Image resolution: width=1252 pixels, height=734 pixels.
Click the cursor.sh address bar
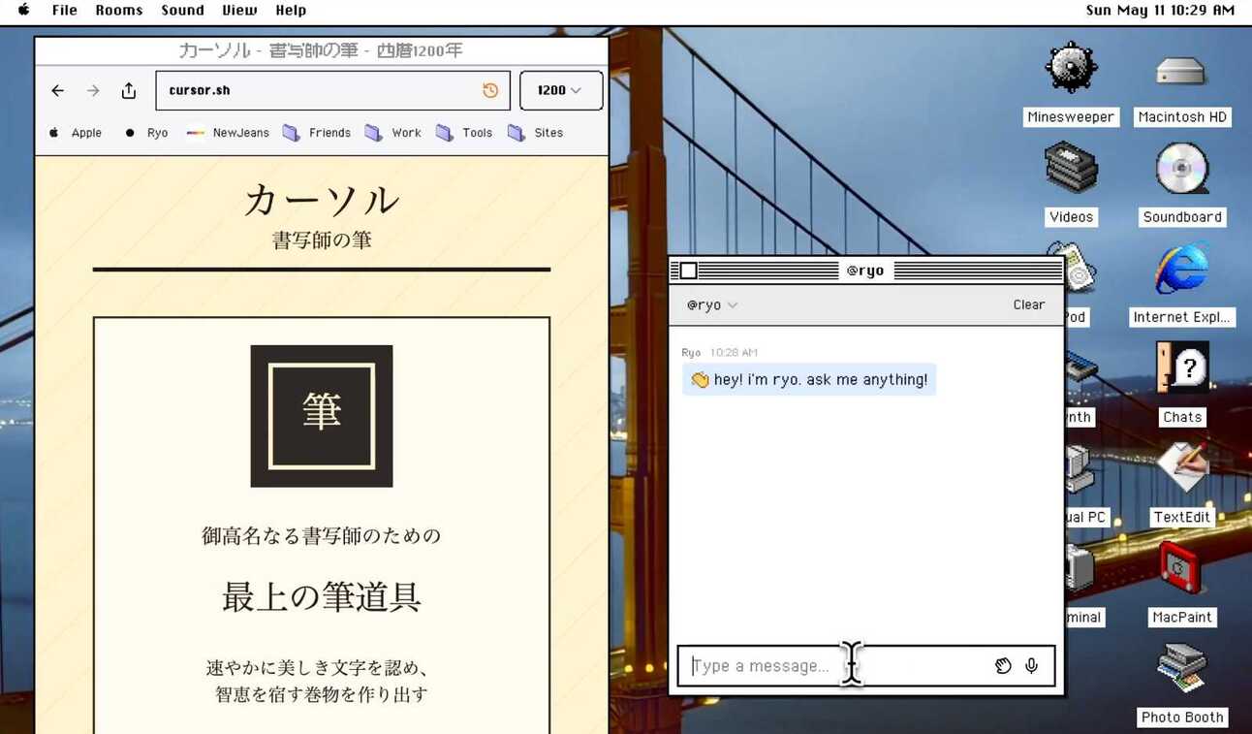click(320, 90)
